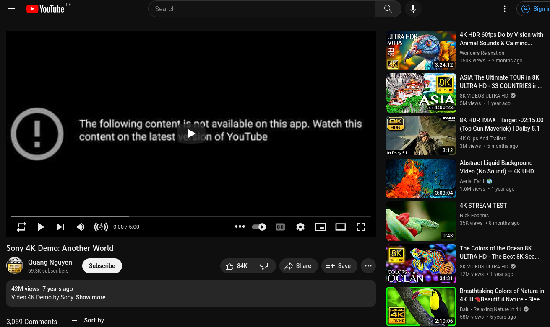This screenshot has height=327, width=550.
Task: Enter fullscreen mode
Action: point(361,227)
